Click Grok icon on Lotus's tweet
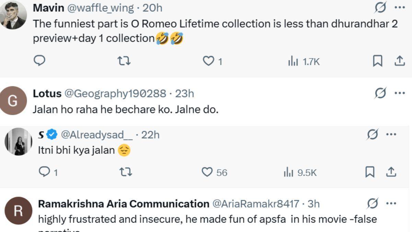Image resolution: width=412 pixels, height=232 pixels. point(380,93)
